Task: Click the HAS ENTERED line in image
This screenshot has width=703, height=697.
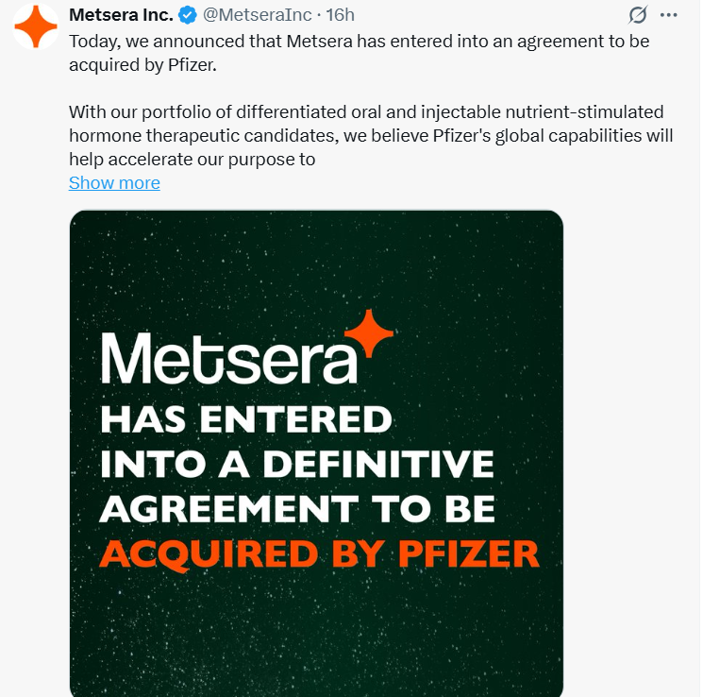Action: (x=244, y=419)
